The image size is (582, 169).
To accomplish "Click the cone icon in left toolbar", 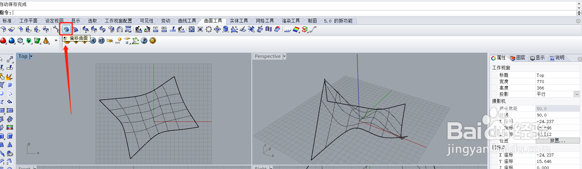I will [x=10, y=145].
